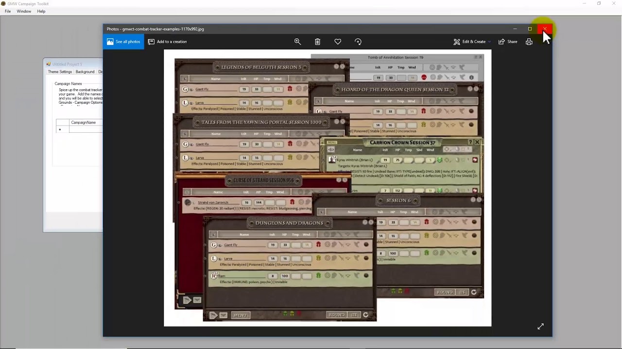The height and width of the screenshot is (349, 622).
Task: Enter fullscreen with the expand arrows icon
Action: 540,327
